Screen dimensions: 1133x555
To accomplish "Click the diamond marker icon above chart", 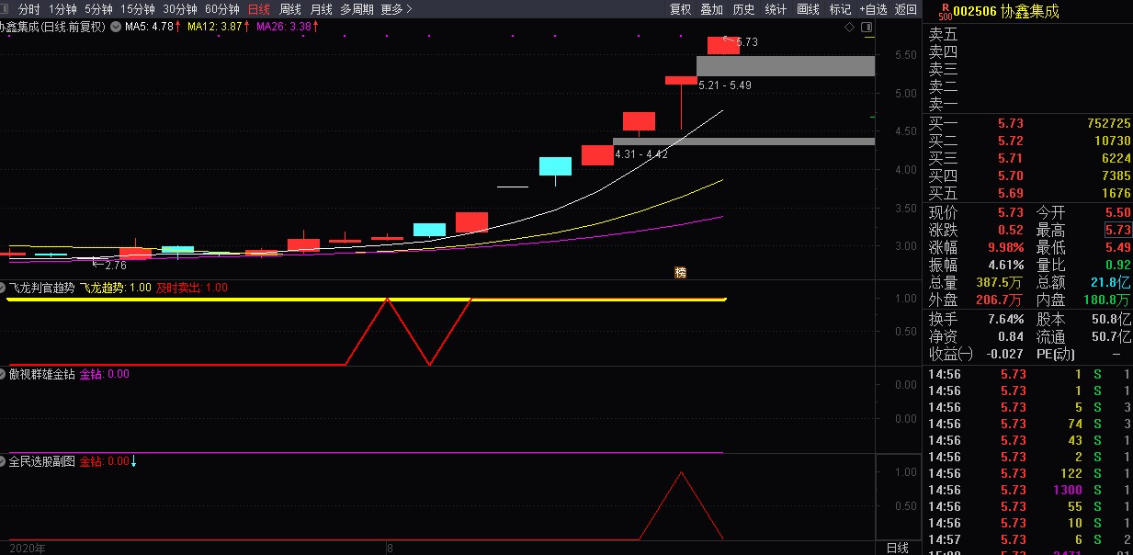I will (851, 28).
